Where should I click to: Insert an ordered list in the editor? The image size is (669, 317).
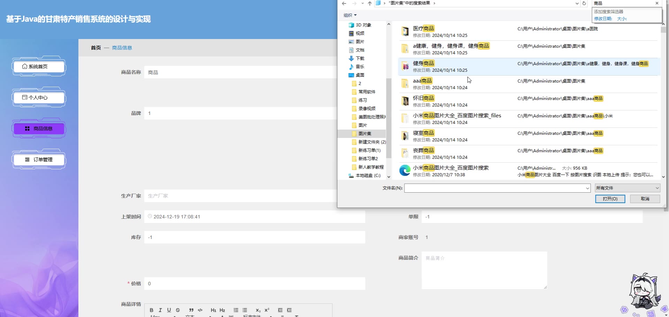[236, 310]
